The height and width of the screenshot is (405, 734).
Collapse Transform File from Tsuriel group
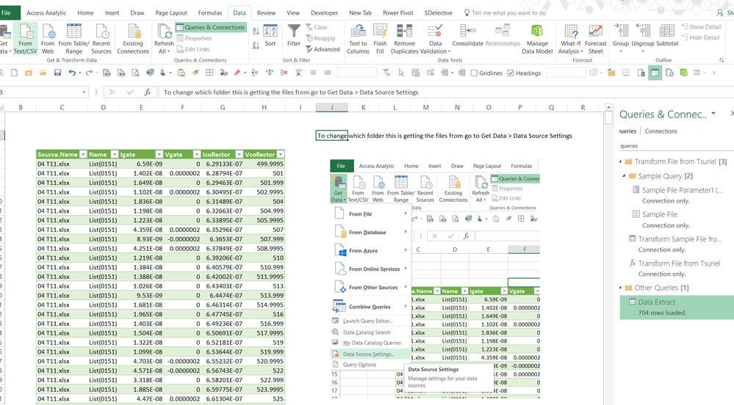pos(621,162)
